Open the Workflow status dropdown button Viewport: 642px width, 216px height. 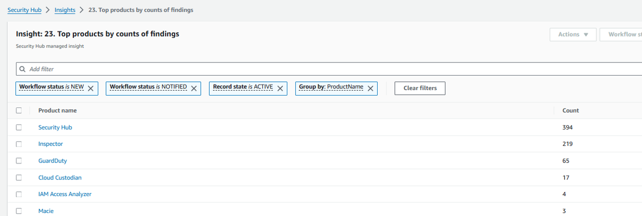tap(622, 34)
